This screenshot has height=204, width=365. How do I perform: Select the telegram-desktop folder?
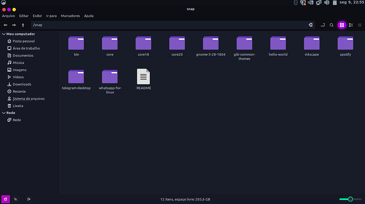coord(76,77)
